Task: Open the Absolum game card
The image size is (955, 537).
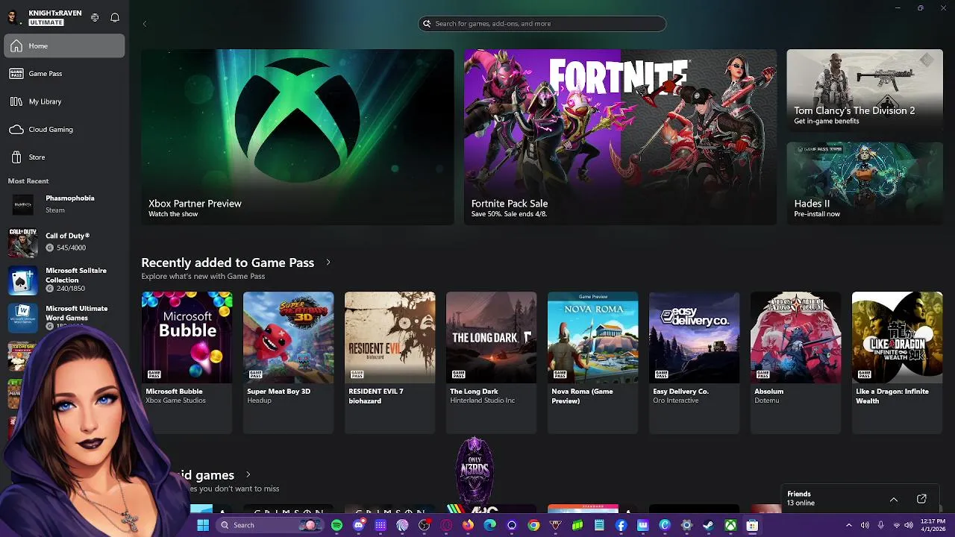Action: click(795, 362)
